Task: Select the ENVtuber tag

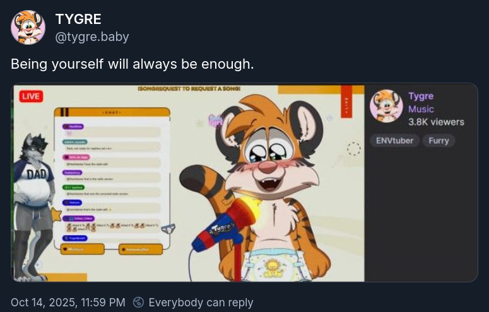Action: (x=394, y=141)
